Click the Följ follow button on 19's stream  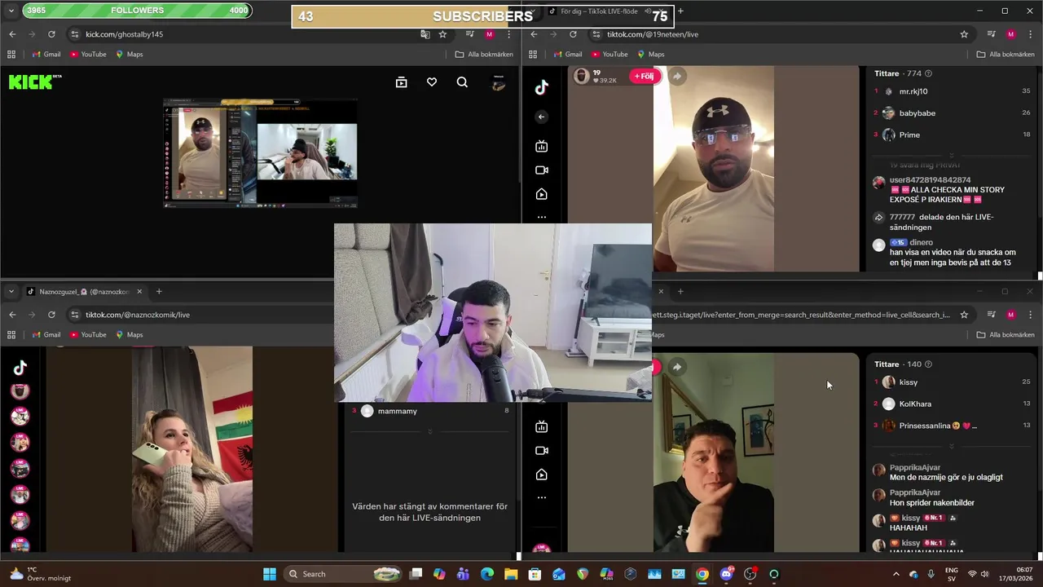643,76
